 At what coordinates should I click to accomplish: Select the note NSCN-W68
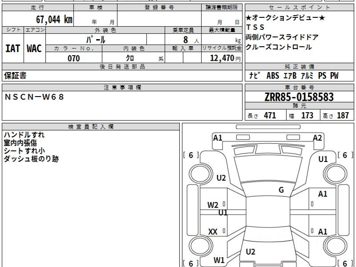(34, 97)
